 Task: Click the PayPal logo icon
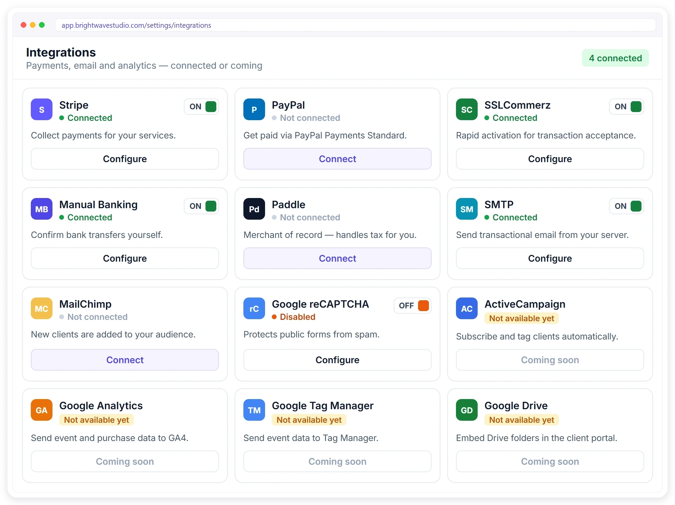254,109
